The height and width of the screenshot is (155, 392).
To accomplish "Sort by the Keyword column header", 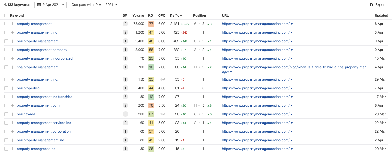I will (x=17, y=15).
